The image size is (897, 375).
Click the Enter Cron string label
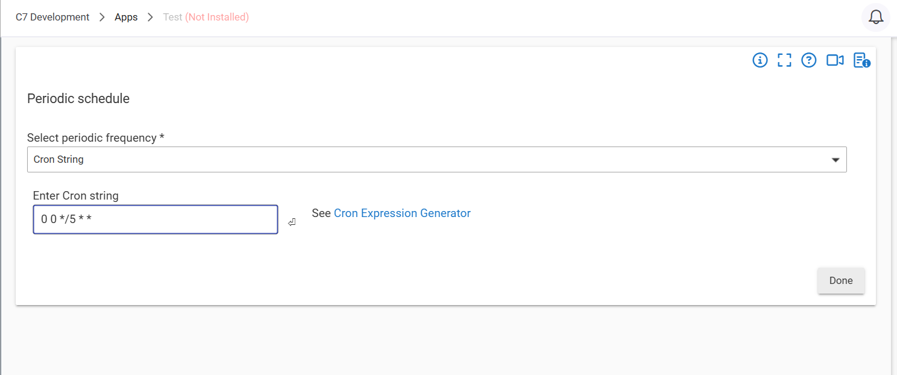76,196
